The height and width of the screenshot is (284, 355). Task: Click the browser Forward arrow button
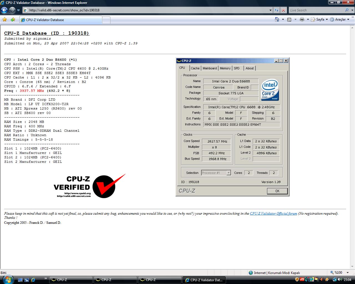tap(12, 10)
